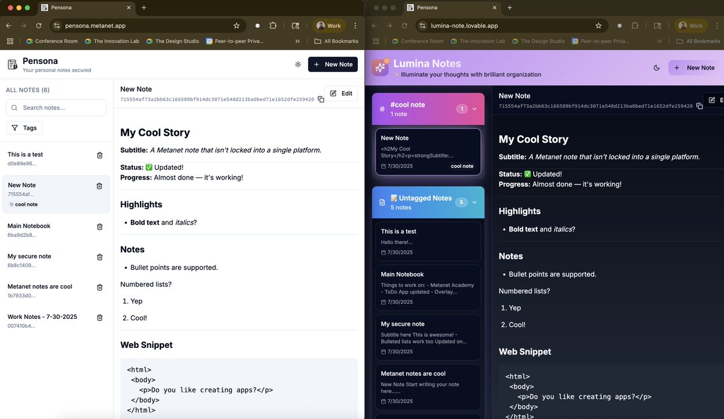Show more bookmarks via chevron in left window
This screenshot has height=419, width=724.
[297, 41]
